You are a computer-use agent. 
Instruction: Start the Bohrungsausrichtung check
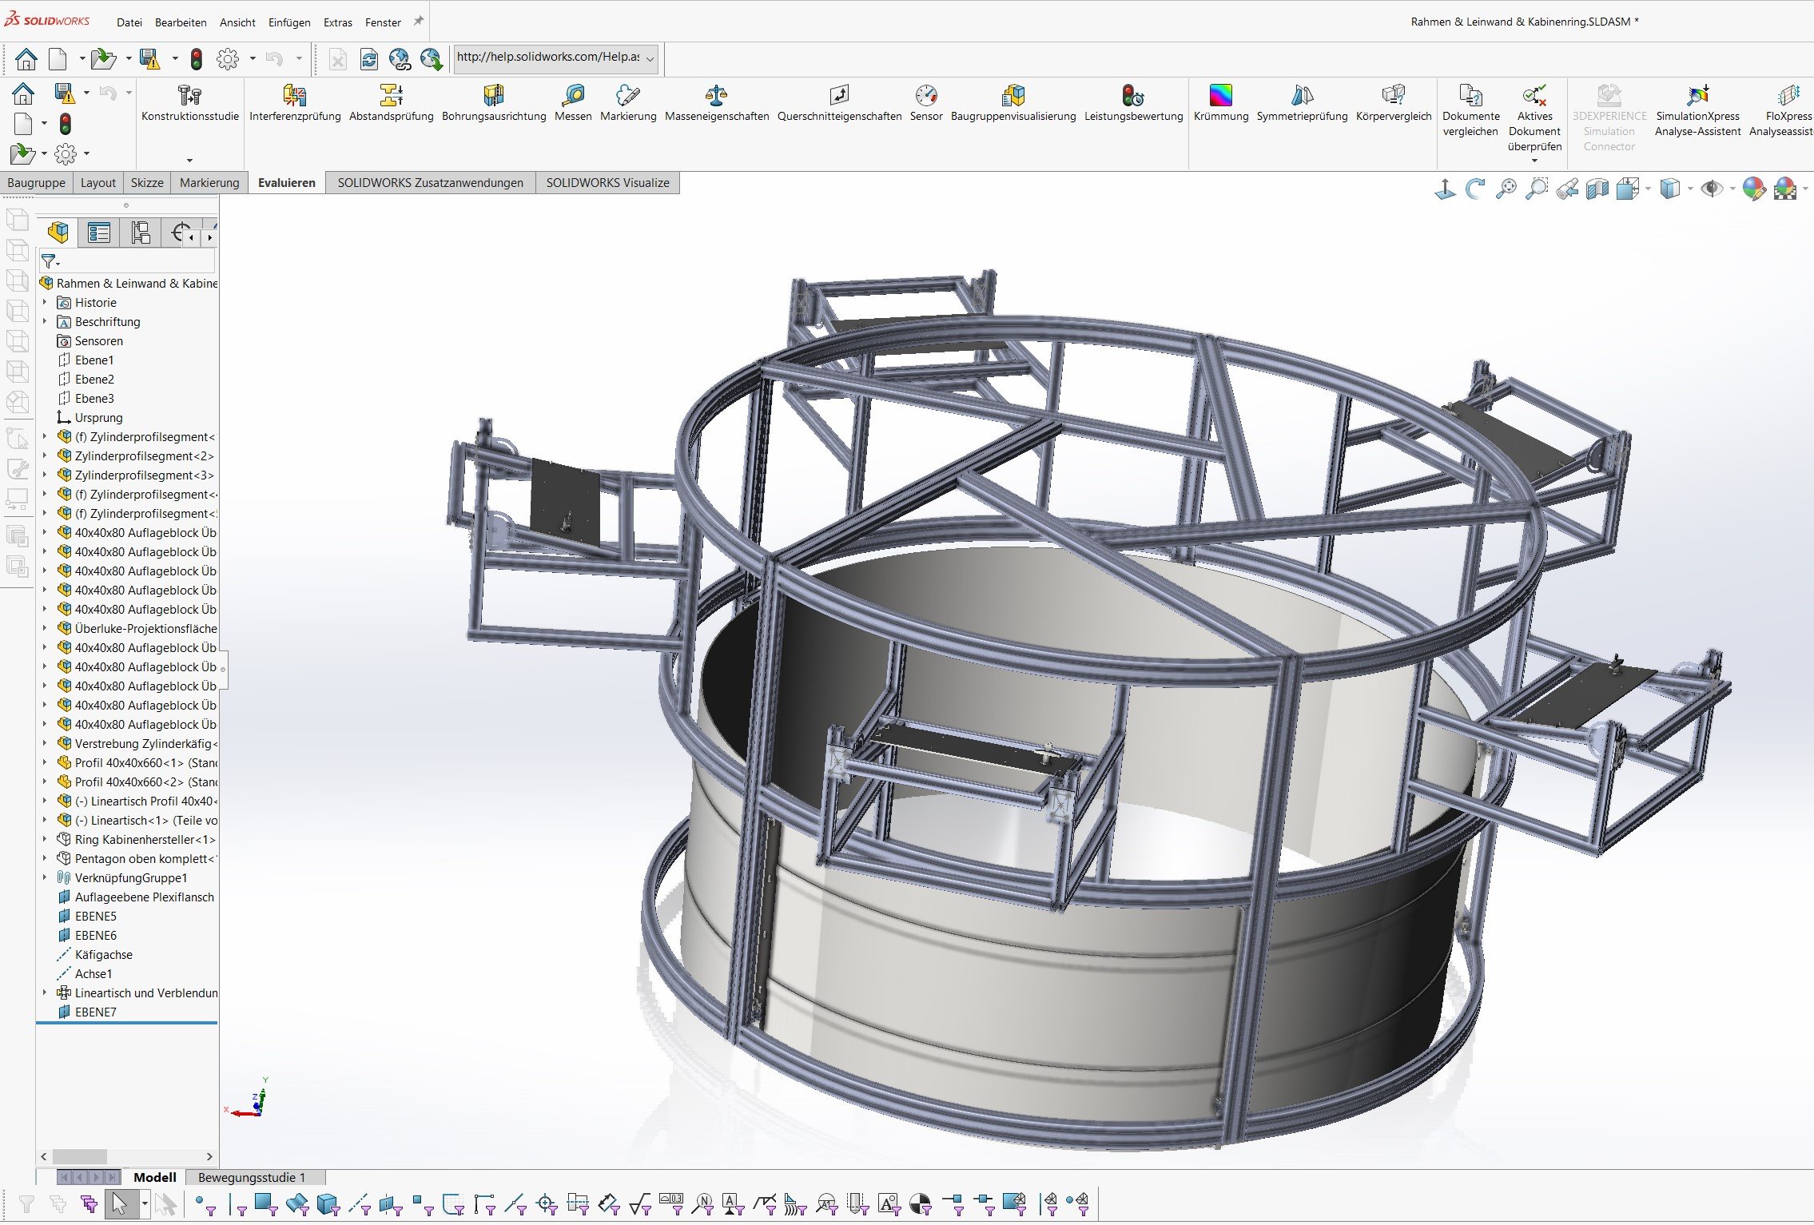(x=494, y=104)
